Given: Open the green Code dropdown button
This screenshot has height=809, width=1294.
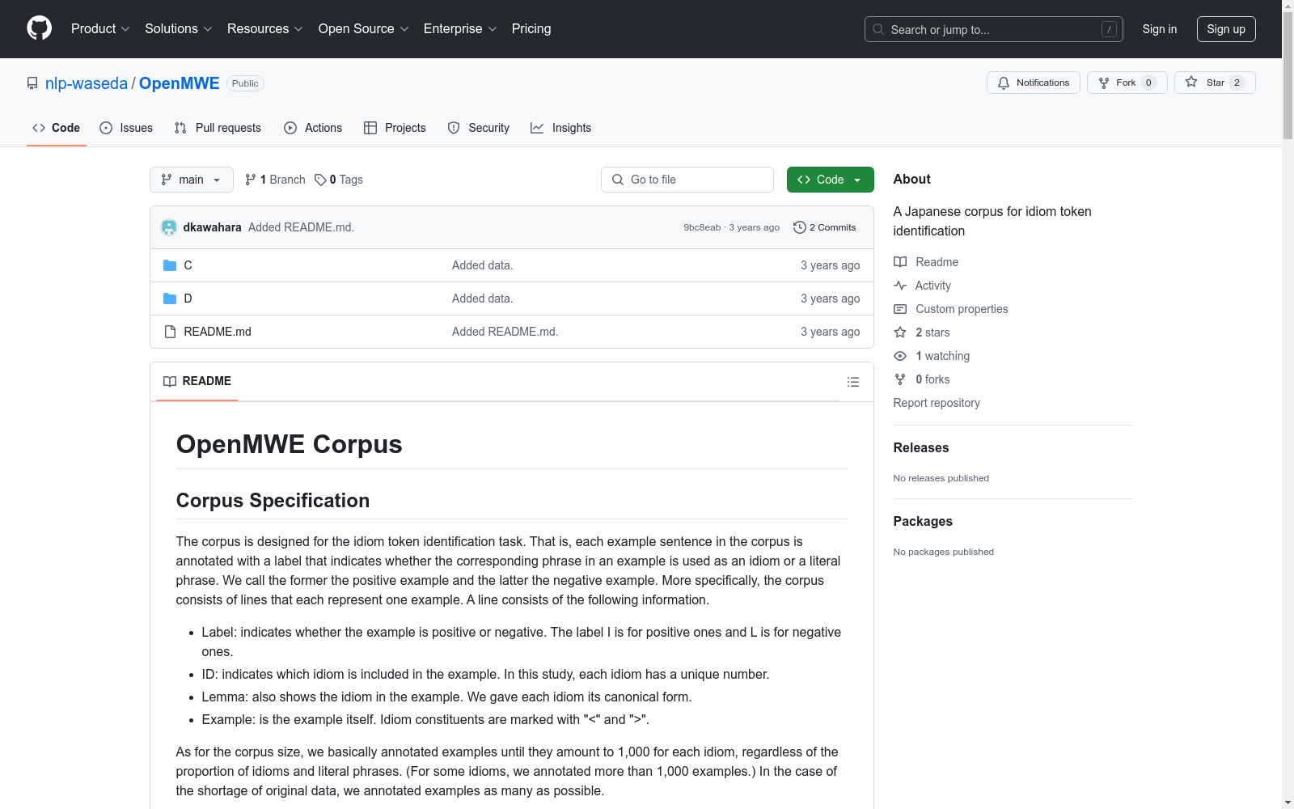Looking at the screenshot, I should click(x=830, y=180).
